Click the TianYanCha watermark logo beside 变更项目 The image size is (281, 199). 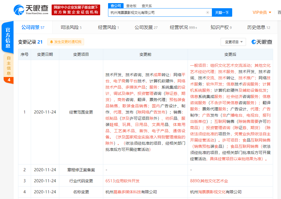click(262, 42)
